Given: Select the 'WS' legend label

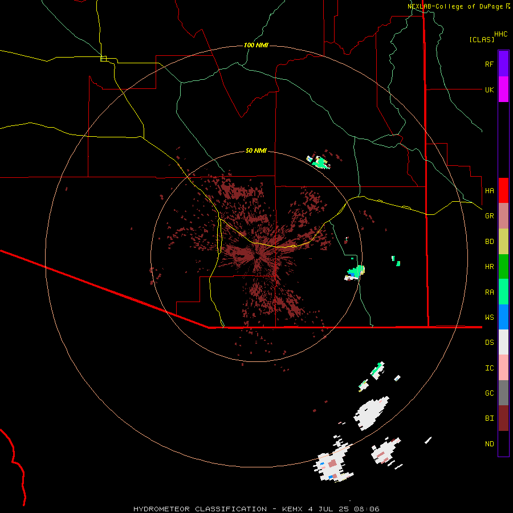Looking at the screenshot, I should coord(489,317).
